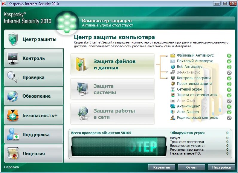Open the Карантин button
Viewport: 238px width, 173px height.
click(x=162, y=167)
